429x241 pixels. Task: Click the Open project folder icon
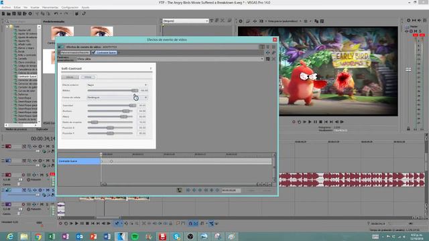[x=9, y=13]
